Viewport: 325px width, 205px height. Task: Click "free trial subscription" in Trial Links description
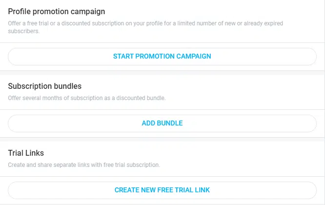[x=131, y=164]
